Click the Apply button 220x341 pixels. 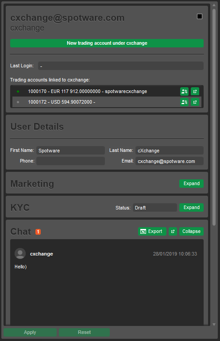coord(30,332)
